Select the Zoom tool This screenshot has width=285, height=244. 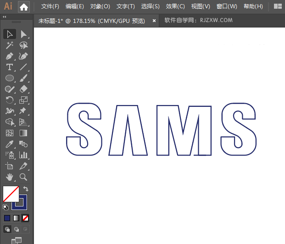(23, 177)
